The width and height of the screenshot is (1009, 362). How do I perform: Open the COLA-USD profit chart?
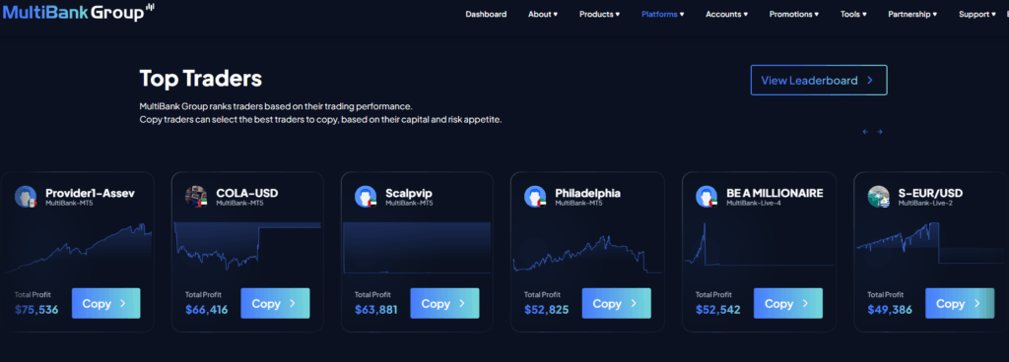pos(247,248)
